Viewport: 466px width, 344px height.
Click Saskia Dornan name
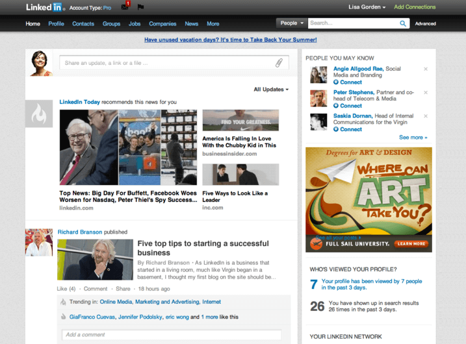[x=353, y=116]
